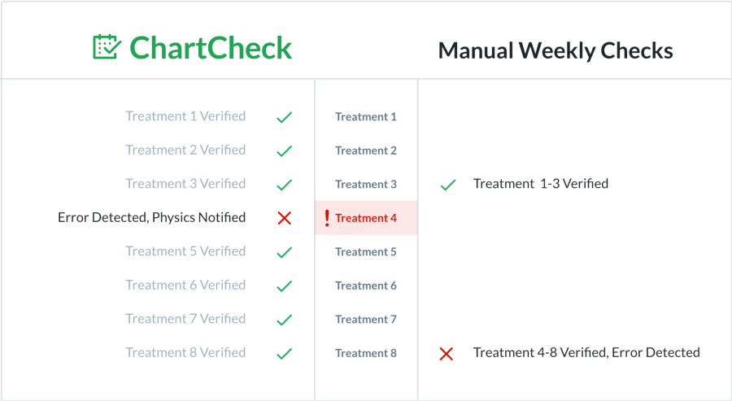732x401 pixels.
Task: Click green checkmark beside Treatment 6 Verified
Action: [x=285, y=285]
